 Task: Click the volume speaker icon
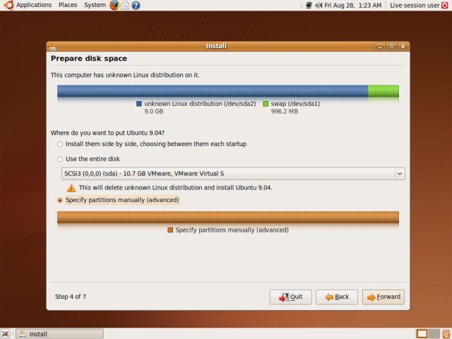click(319, 5)
